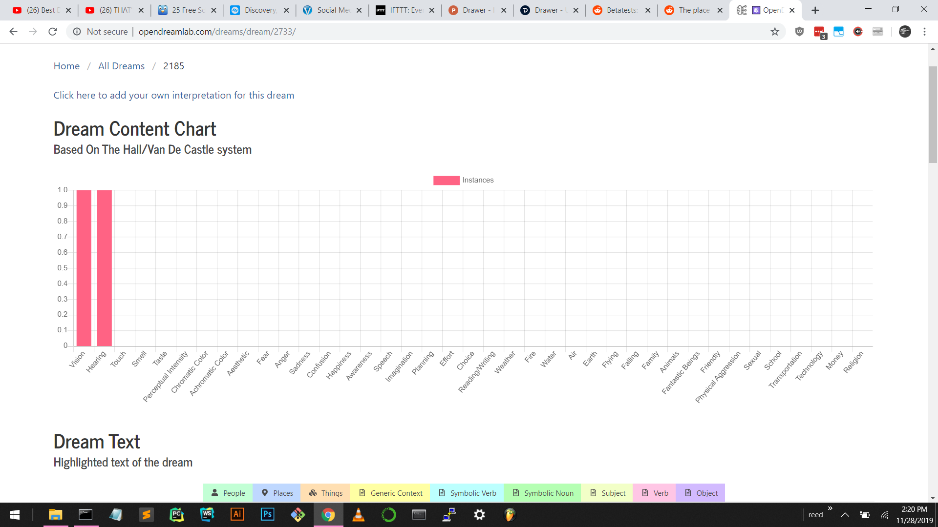Screen dimensions: 938x527
Task: Reload the page with the refresh icon
Action: tap(53, 32)
